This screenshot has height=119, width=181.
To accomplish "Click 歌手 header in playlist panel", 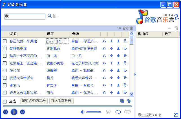I will (x=171, y=34).
